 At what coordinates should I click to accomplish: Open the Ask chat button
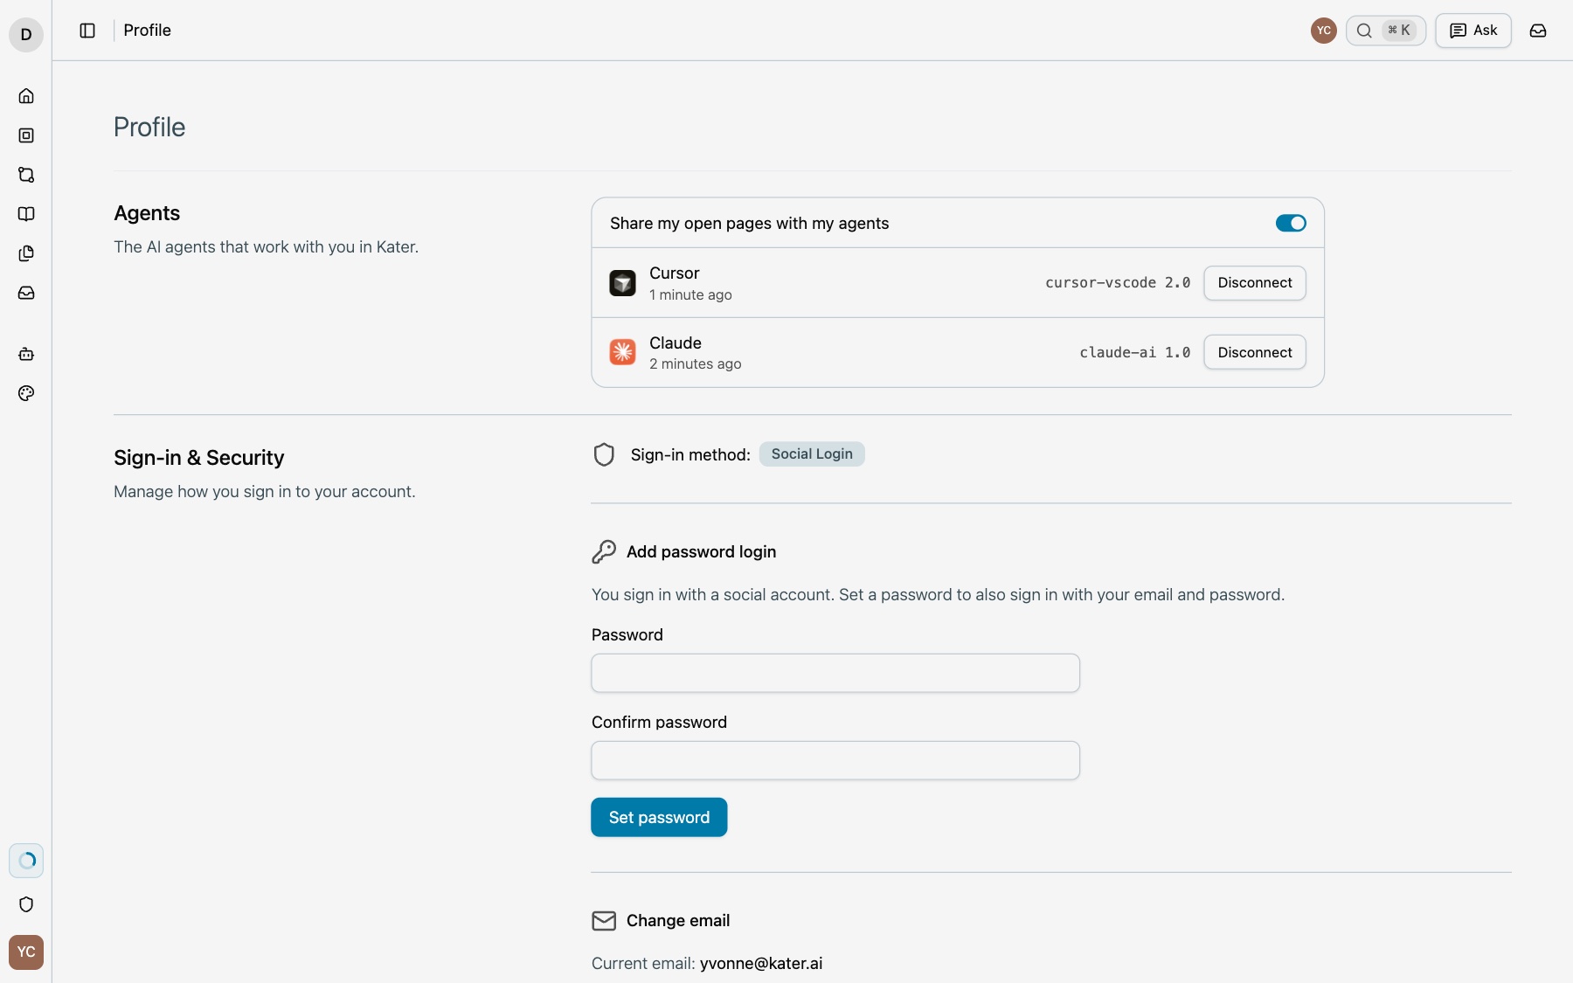(1473, 31)
